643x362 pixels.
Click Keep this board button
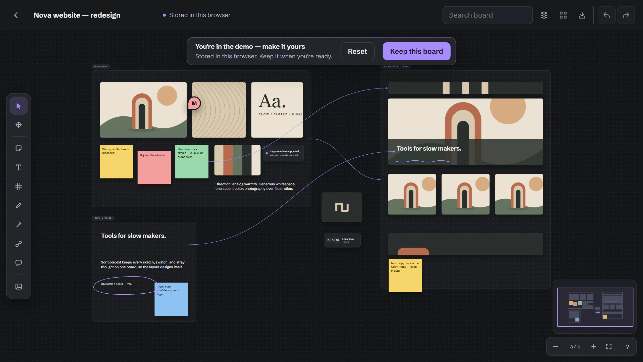[416, 51]
